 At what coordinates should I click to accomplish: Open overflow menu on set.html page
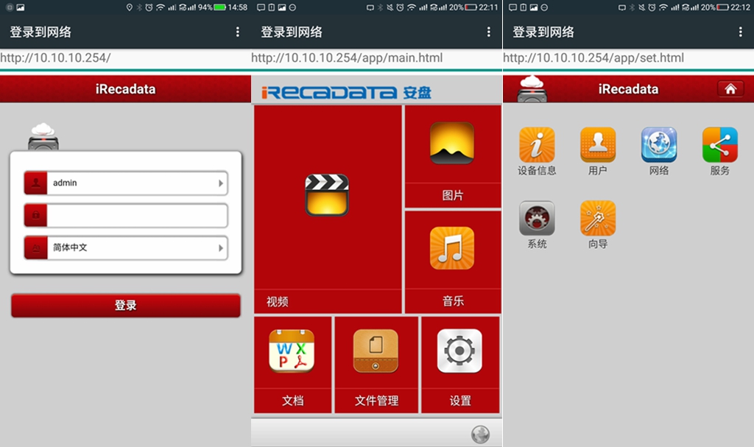click(740, 32)
